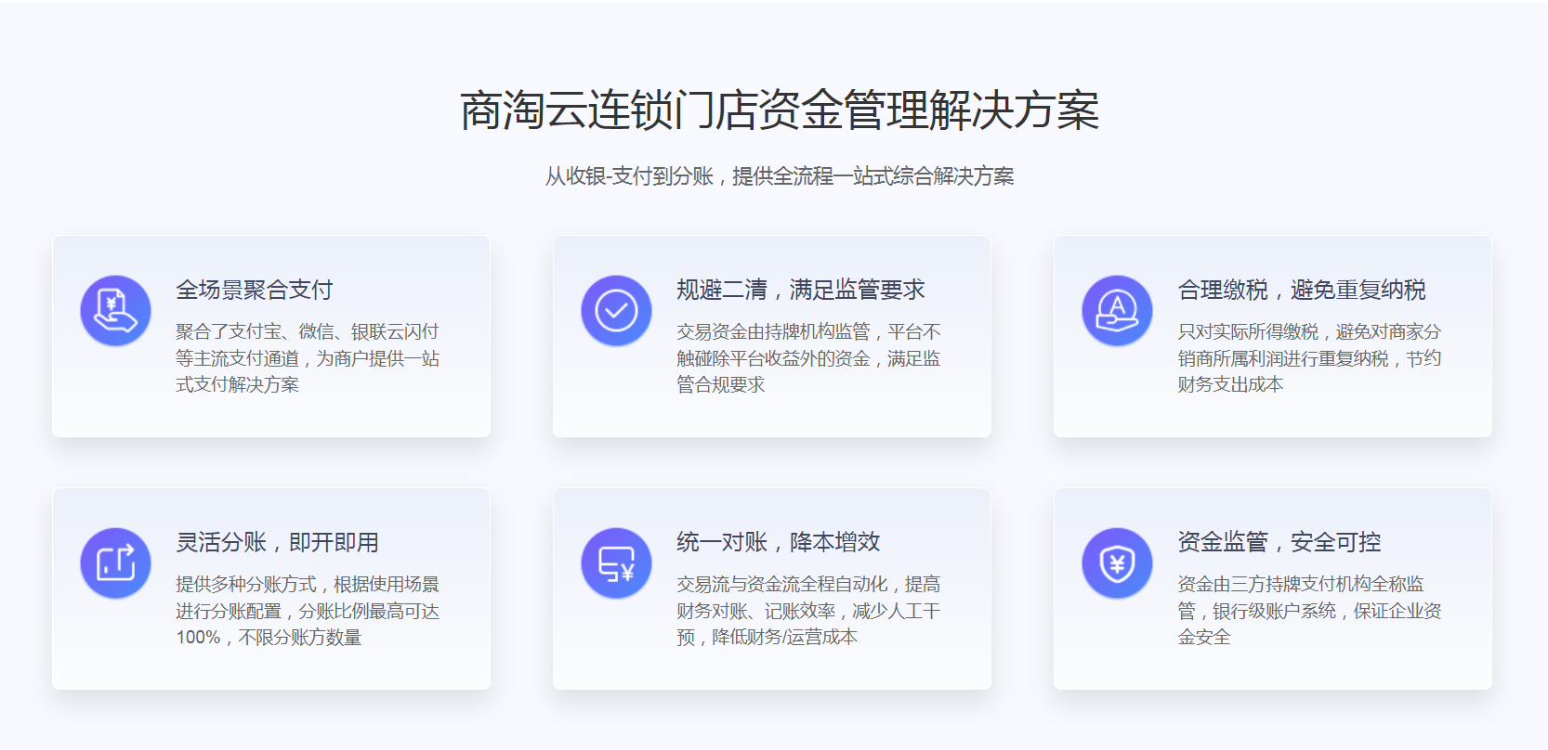Select the 合理缴税，避免重复纳税 heading
Image resolution: width=1548 pixels, height=750 pixels.
[1301, 291]
